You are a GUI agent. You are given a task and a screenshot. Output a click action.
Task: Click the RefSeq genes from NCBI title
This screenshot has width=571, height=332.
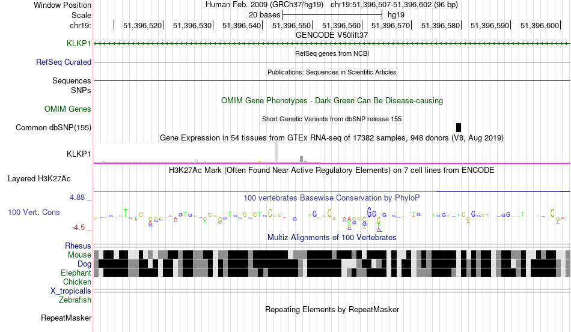point(332,54)
